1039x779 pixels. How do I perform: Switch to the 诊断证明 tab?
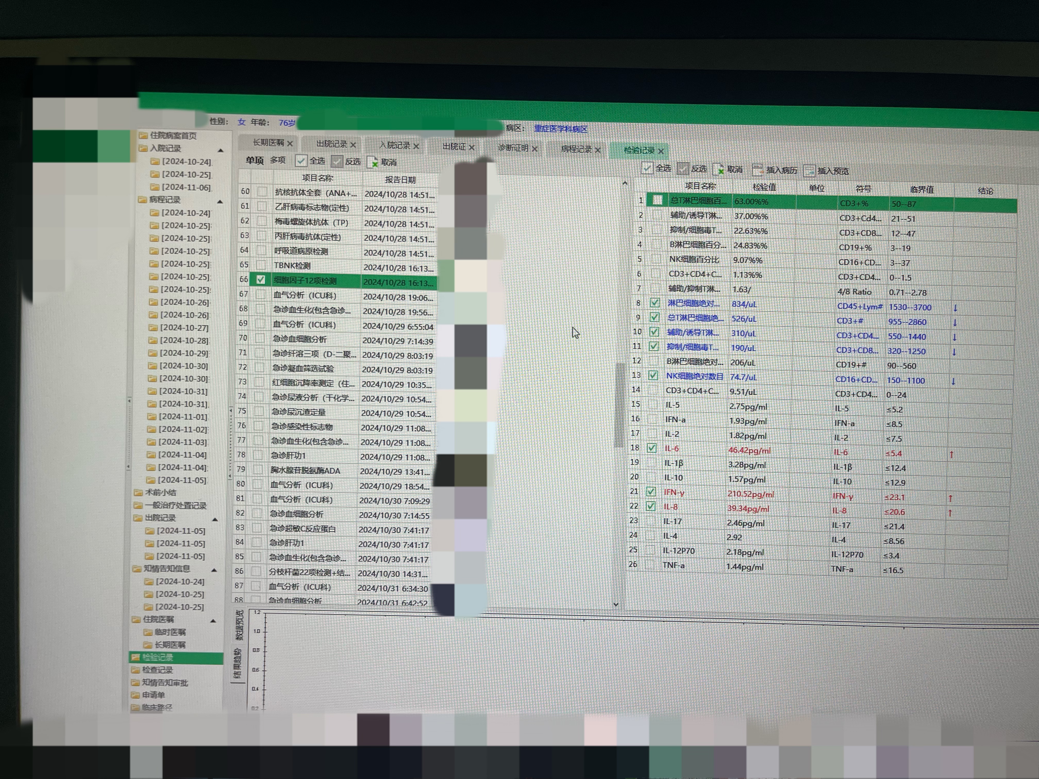[x=513, y=148]
